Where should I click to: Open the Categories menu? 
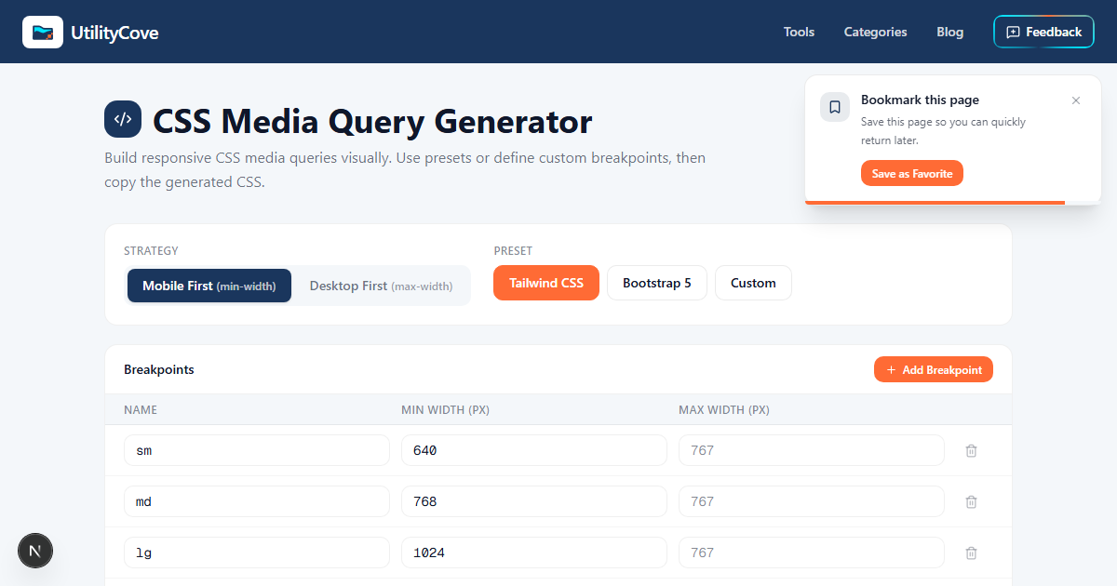tap(875, 32)
